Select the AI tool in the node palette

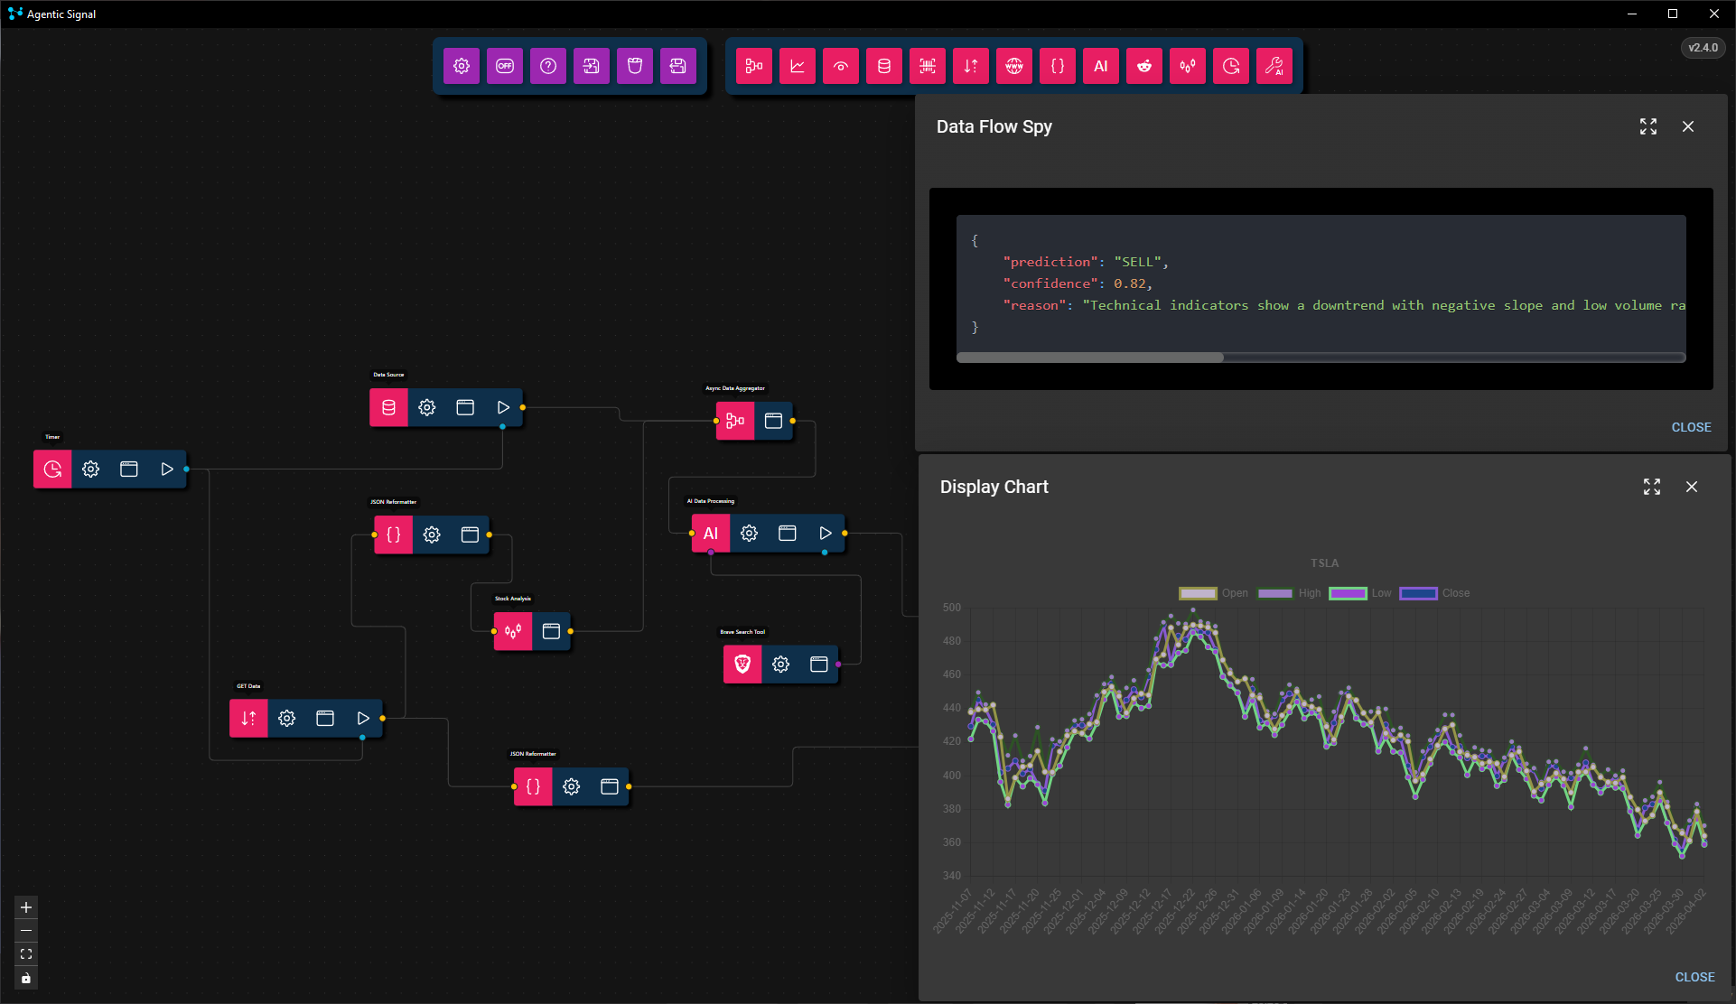(x=1100, y=65)
